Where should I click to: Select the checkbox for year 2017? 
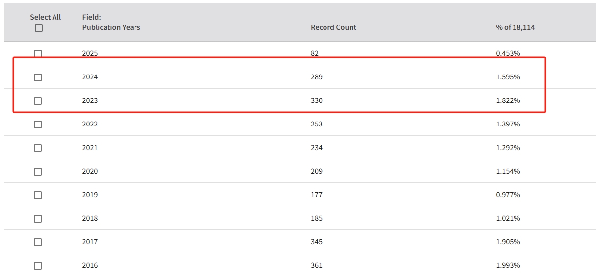point(38,242)
